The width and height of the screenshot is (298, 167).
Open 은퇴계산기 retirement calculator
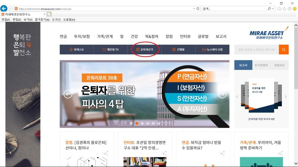[x=145, y=50]
